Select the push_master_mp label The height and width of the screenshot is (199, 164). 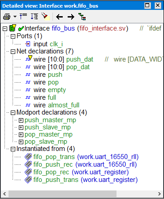coord(50,120)
